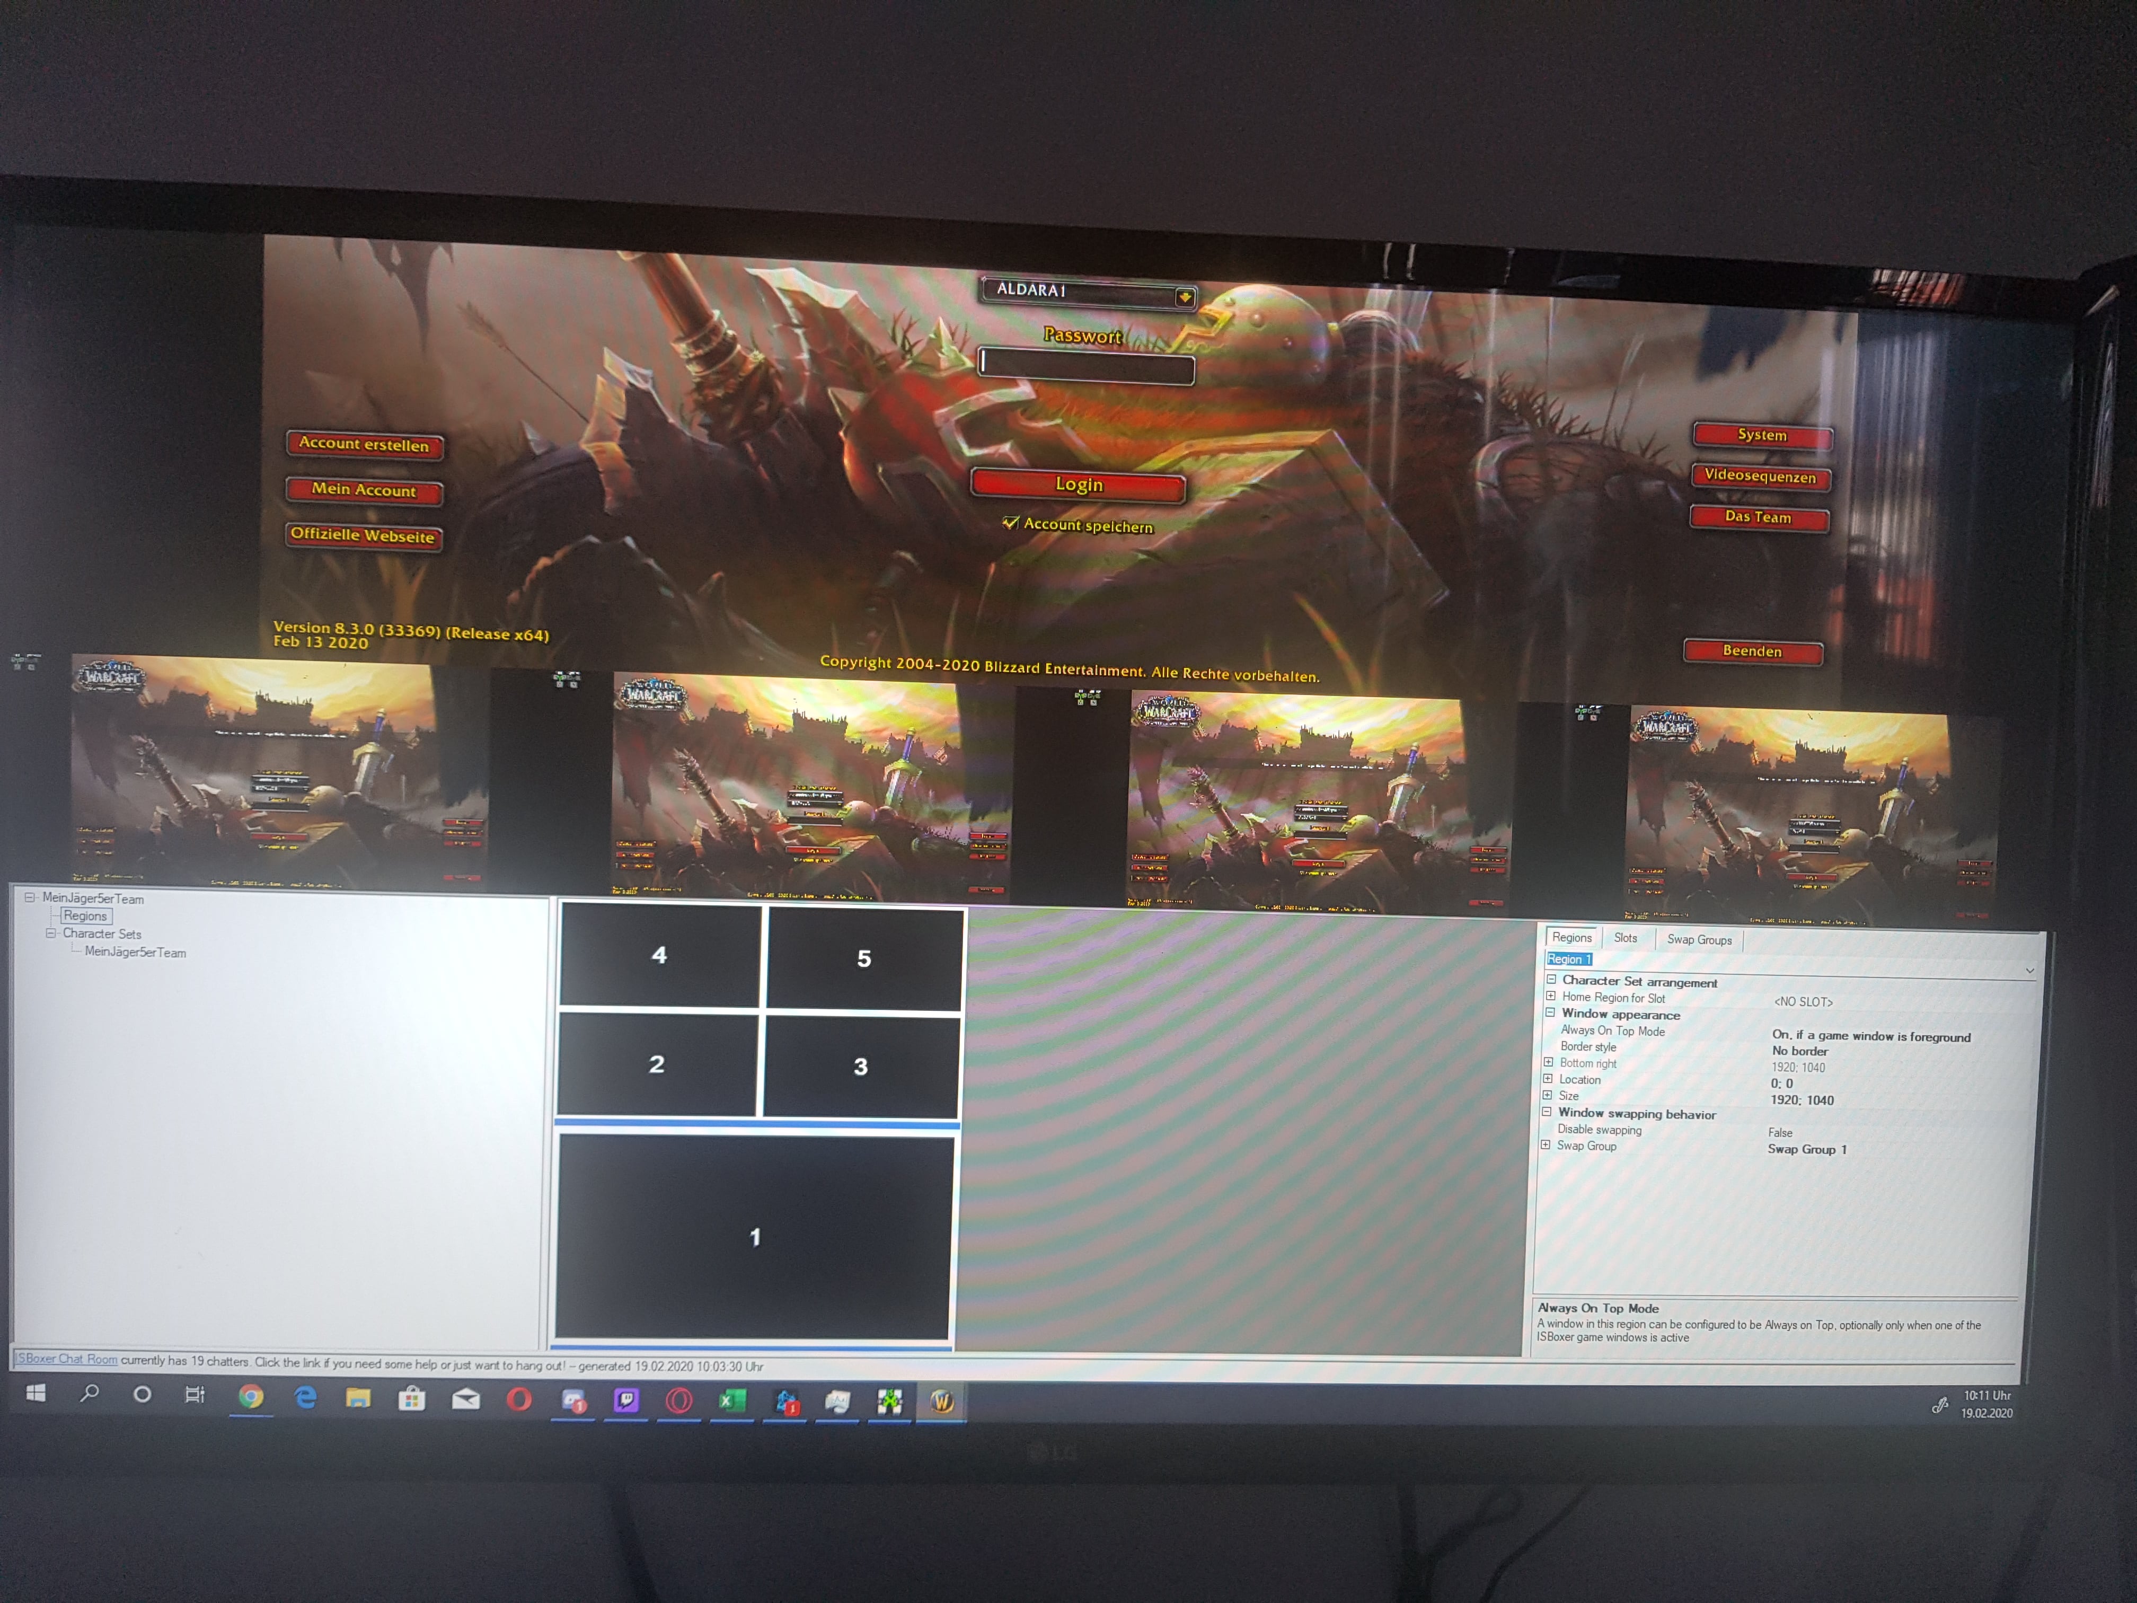Expand the Bottom right property
The width and height of the screenshot is (2137, 1603).
(x=1549, y=1062)
